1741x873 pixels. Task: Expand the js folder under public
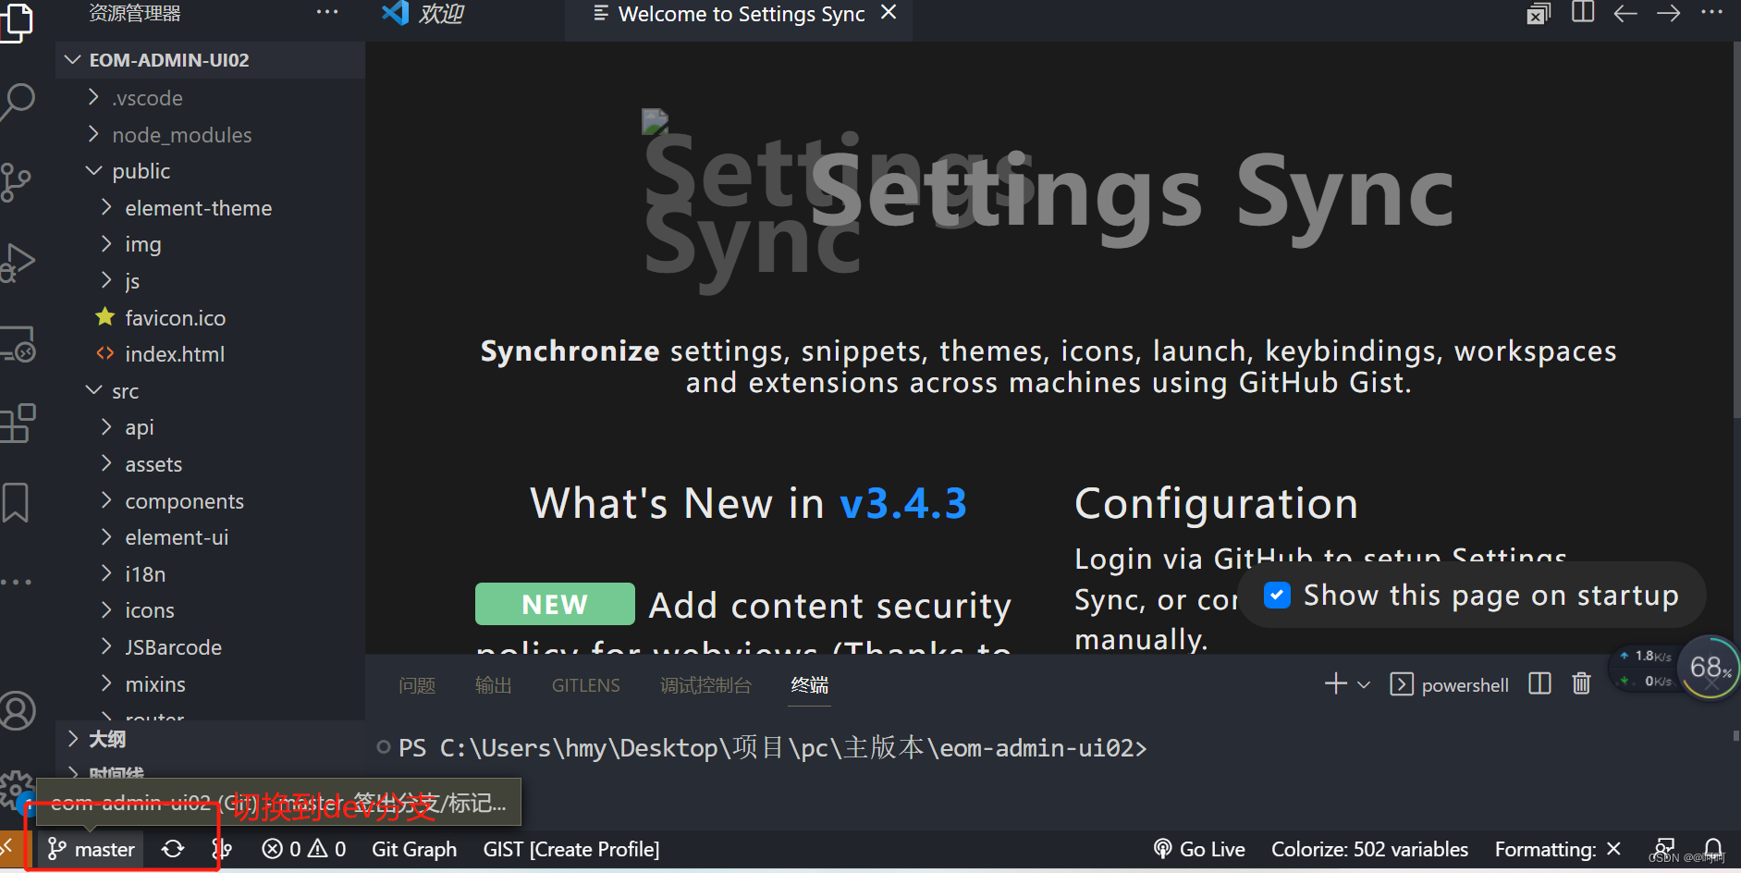coord(210,281)
